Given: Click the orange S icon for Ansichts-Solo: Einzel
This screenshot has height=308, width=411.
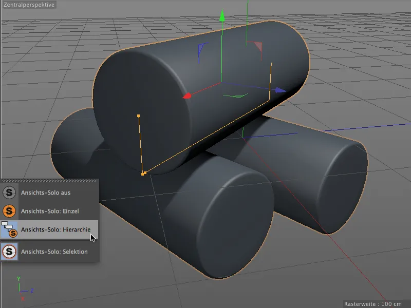Looking at the screenshot, I should point(9,210).
